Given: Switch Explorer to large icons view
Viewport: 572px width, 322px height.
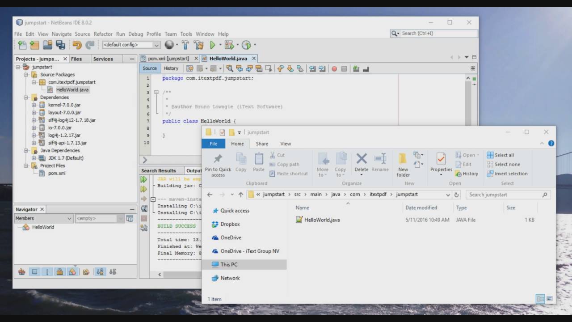Looking at the screenshot, I should 550,299.
